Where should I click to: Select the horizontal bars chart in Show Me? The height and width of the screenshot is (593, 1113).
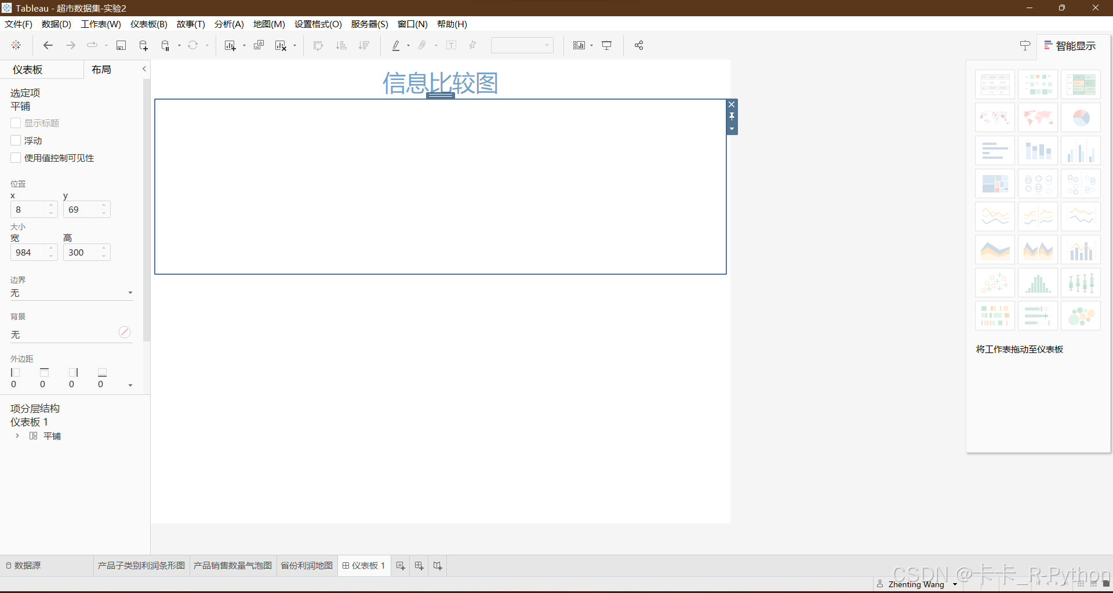(x=995, y=151)
